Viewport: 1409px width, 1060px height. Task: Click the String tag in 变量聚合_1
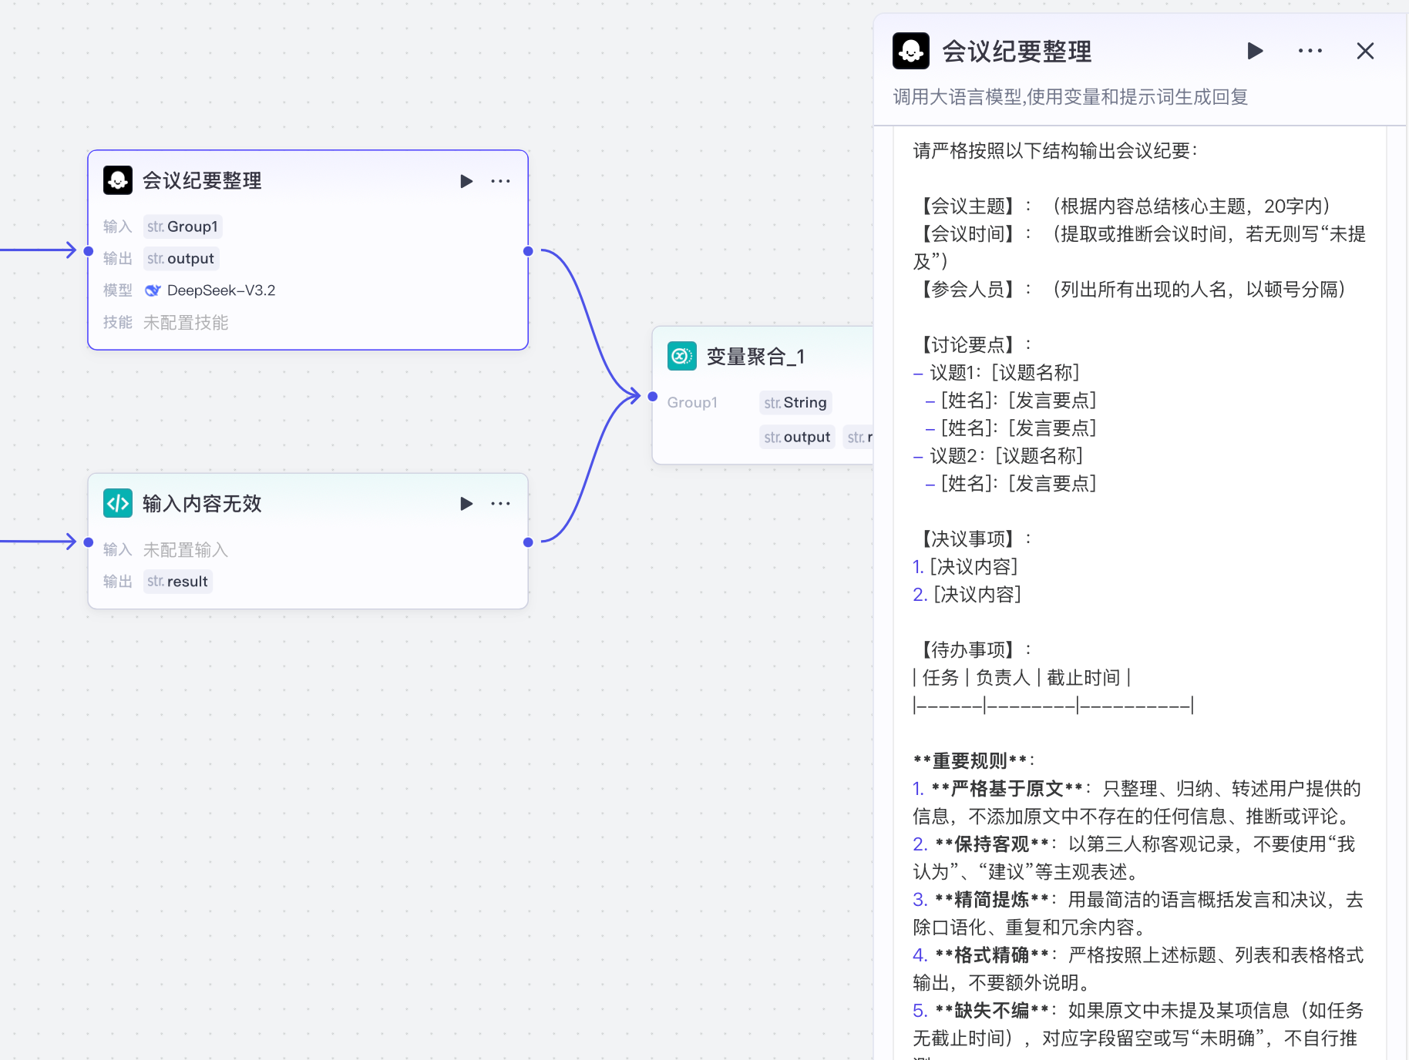[795, 402]
